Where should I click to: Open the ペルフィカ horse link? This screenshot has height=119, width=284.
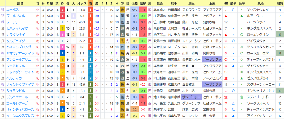[x=14, y=78]
